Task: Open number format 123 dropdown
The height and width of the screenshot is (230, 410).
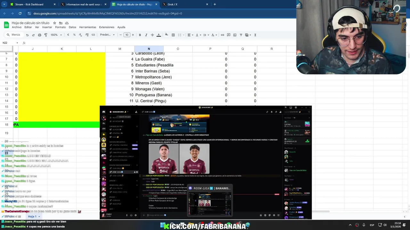Action: [93, 35]
